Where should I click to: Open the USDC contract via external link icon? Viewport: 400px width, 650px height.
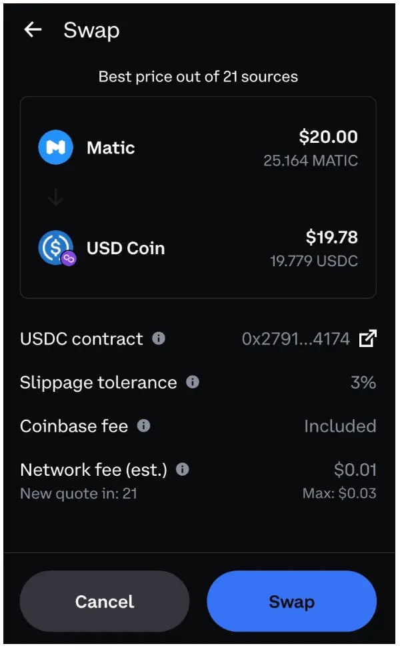367,338
